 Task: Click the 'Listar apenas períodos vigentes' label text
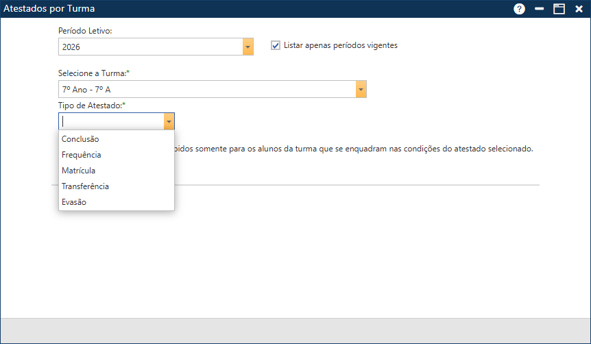click(x=340, y=45)
